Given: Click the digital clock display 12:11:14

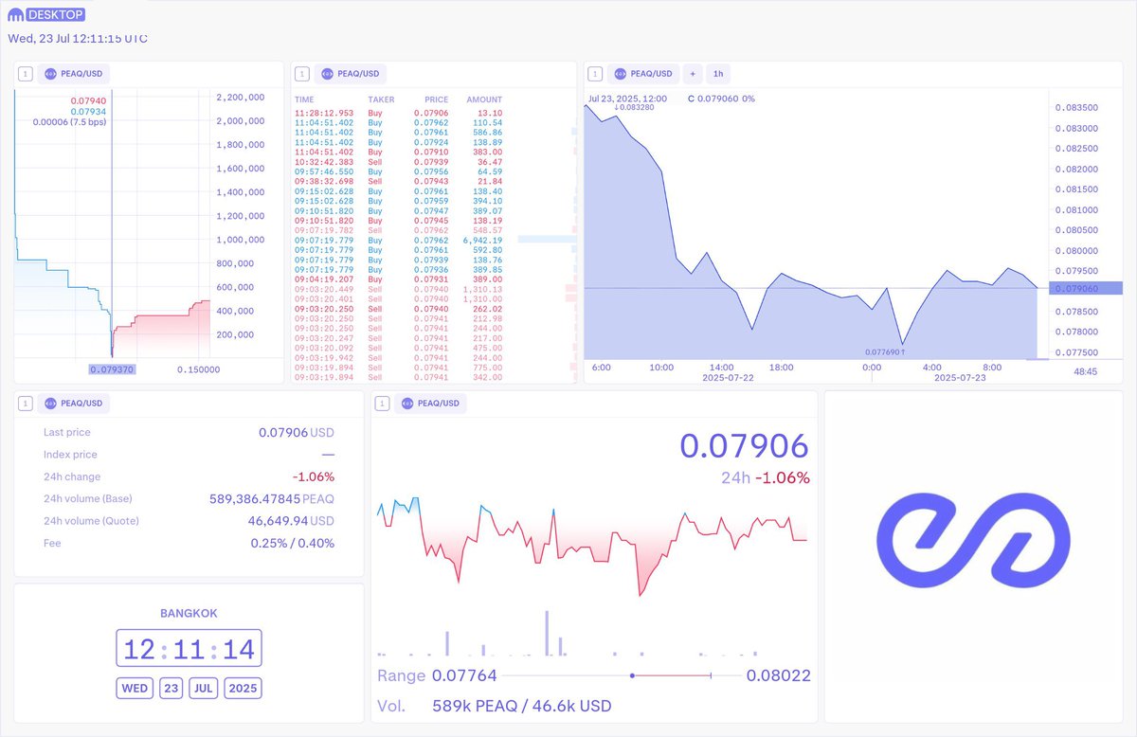Looking at the screenshot, I should click(x=189, y=649).
